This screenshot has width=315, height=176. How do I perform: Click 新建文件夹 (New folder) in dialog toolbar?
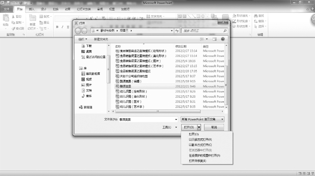coord(101,39)
